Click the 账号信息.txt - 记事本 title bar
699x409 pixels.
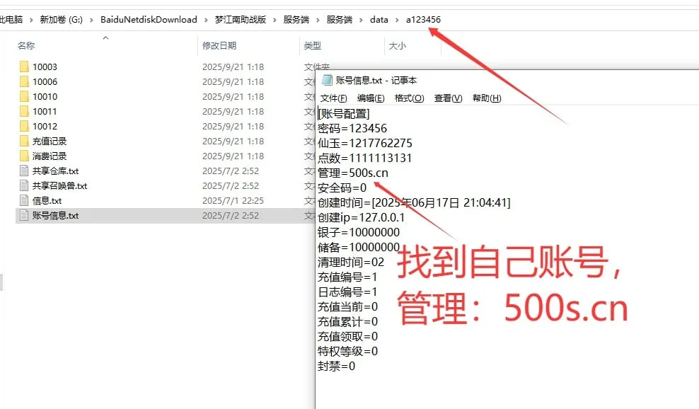coord(507,80)
